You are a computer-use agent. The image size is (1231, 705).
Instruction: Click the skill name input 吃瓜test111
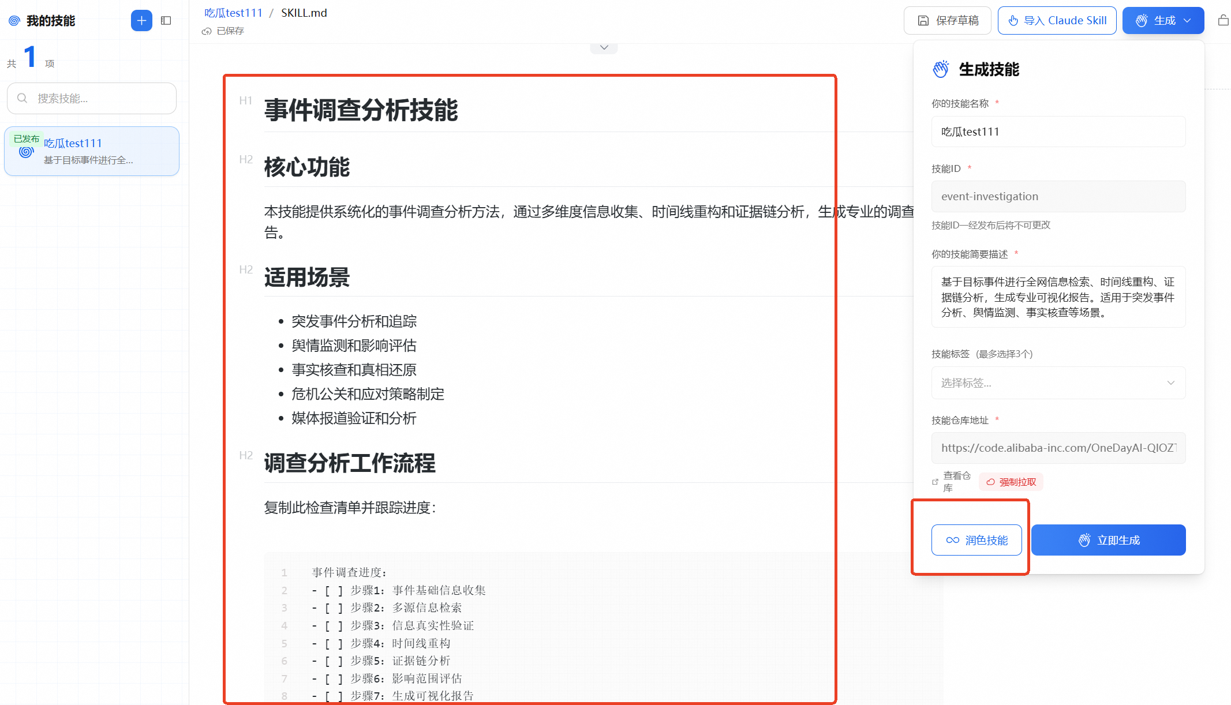tap(1058, 132)
